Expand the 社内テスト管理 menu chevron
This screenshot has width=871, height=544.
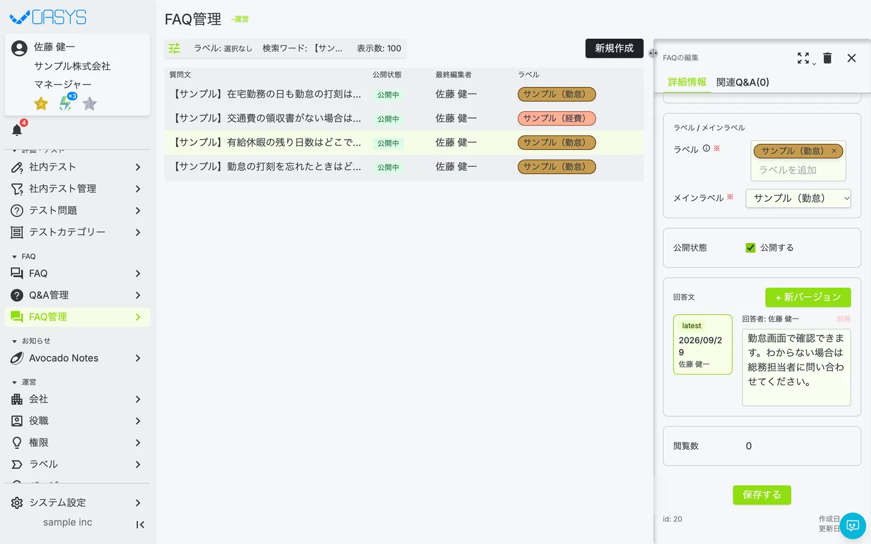pos(138,189)
